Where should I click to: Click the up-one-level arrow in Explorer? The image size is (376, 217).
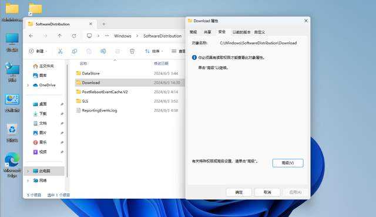point(59,36)
